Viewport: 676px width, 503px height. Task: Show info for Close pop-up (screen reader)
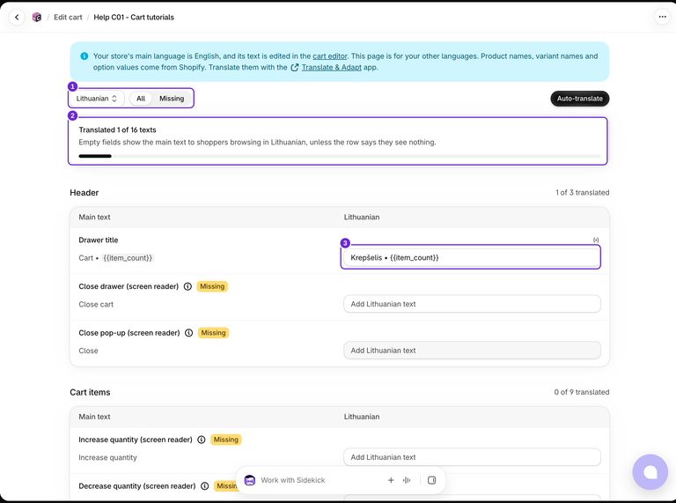click(x=189, y=333)
